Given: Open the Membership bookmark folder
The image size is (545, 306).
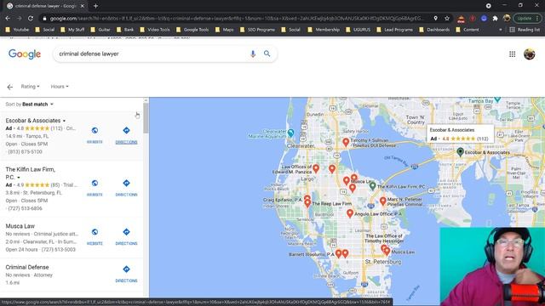Looking at the screenshot, I should (x=324, y=30).
